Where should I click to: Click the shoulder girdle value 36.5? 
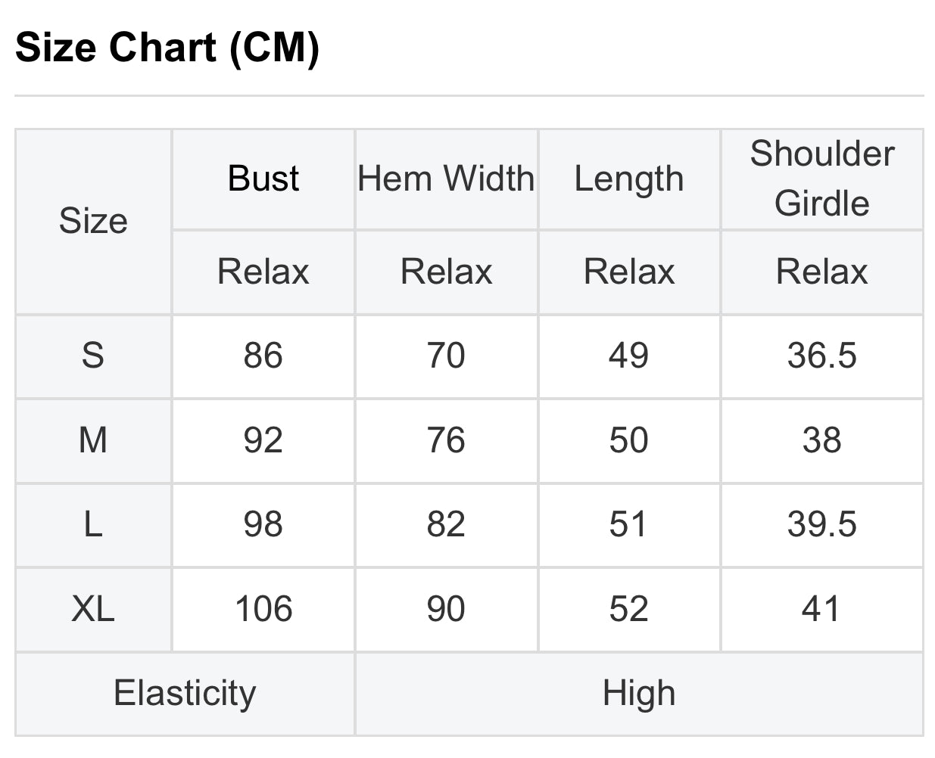[821, 356]
